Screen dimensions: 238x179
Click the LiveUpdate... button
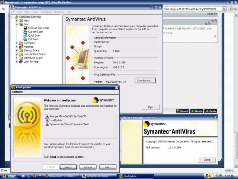[x=145, y=81]
